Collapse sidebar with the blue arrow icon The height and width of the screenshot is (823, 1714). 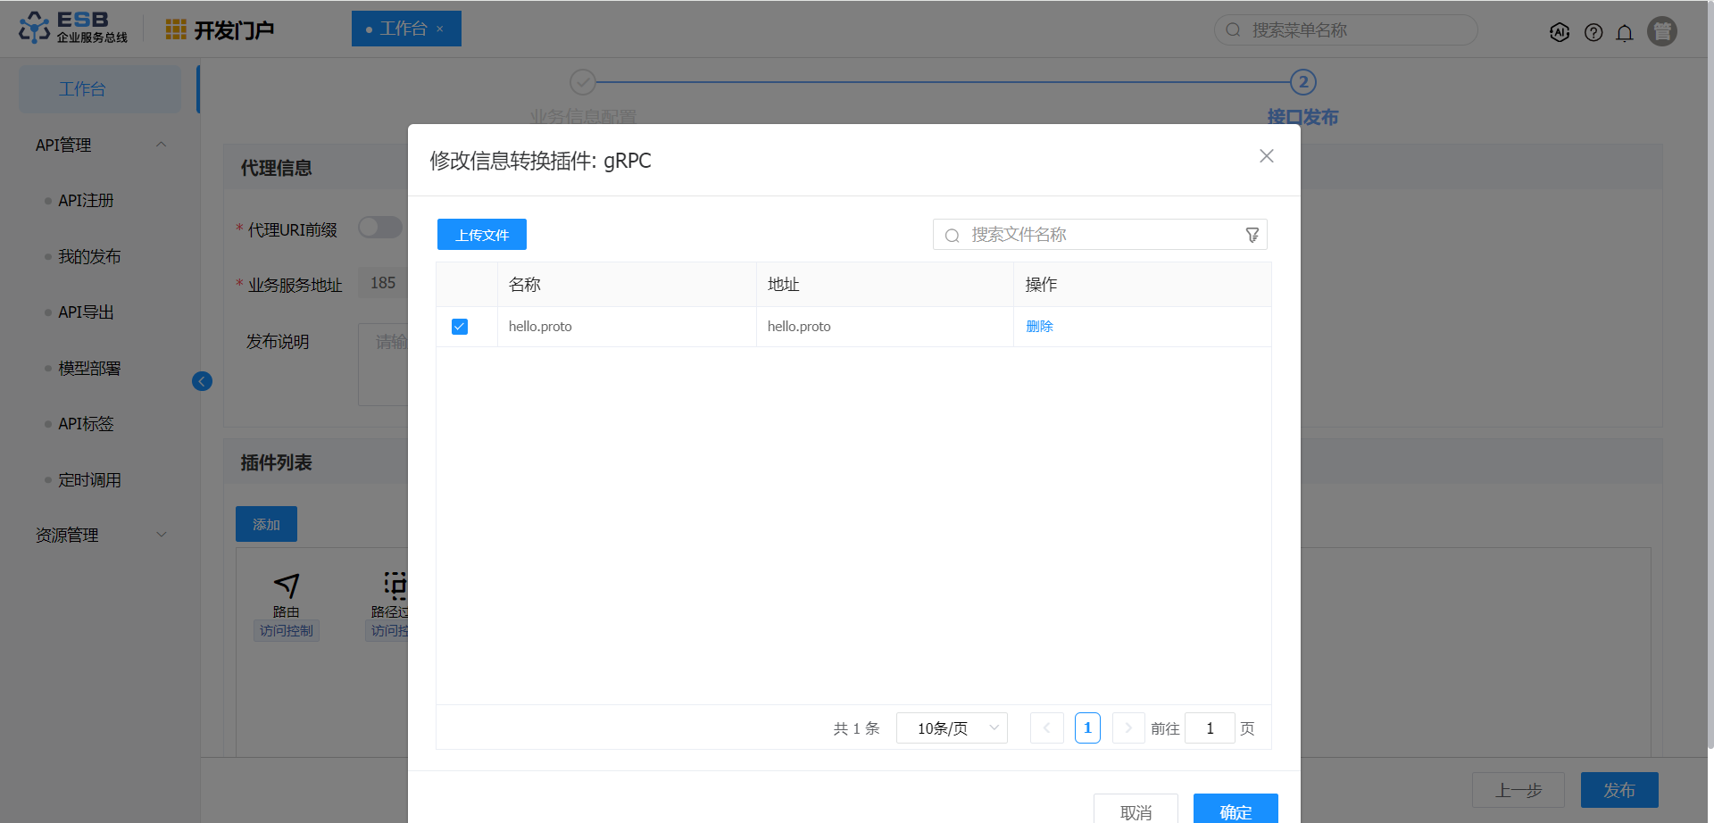[x=202, y=381]
